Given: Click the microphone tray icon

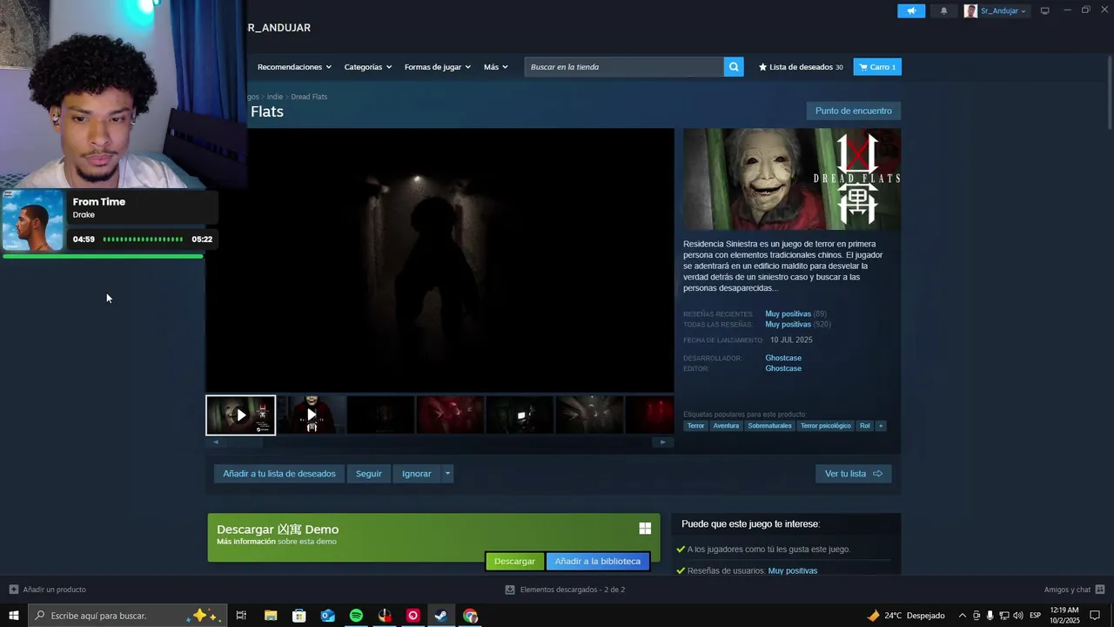Looking at the screenshot, I should 990,616.
